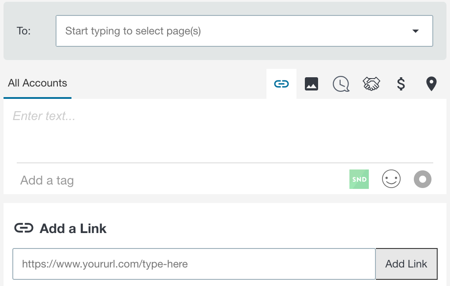This screenshot has width=450, height=286.
Task: Click the URL input for the link
Action: point(194,264)
